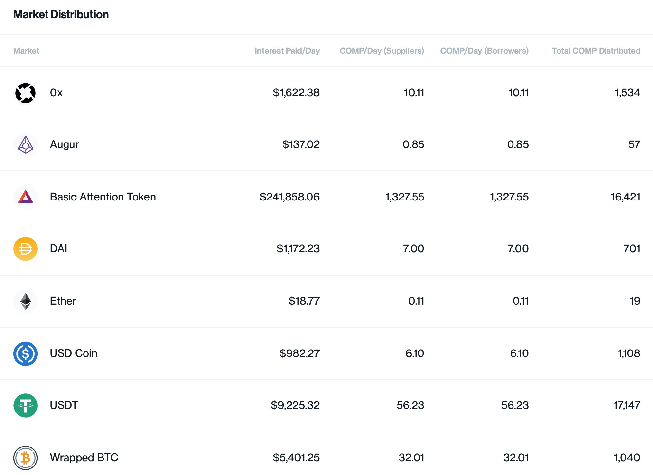This screenshot has width=653, height=475.
Task: Click Wrapped BTC borrowers COMP/Day cell
Action: pos(516,457)
